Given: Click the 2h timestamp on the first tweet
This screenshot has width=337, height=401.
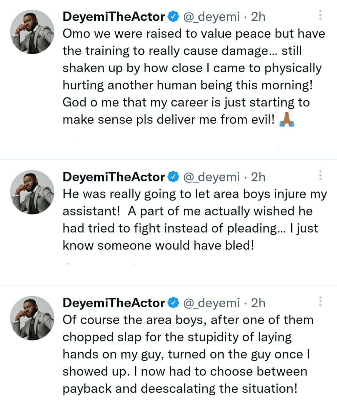Looking at the screenshot, I should [258, 16].
